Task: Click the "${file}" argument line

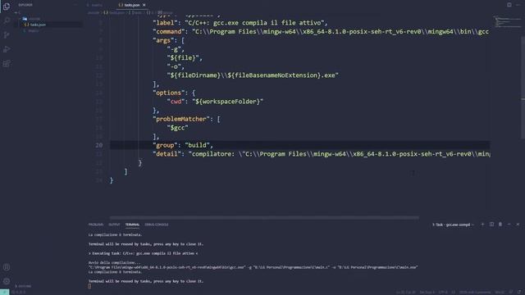Action: pyautogui.click(x=185, y=58)
